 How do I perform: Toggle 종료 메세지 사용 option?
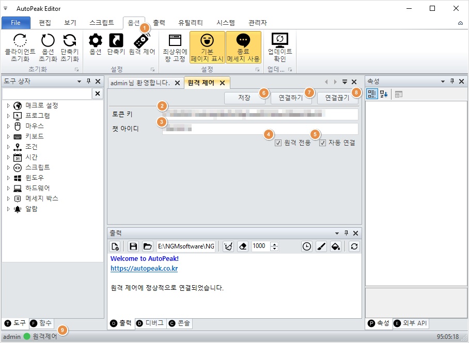click(x=243, y=48)
